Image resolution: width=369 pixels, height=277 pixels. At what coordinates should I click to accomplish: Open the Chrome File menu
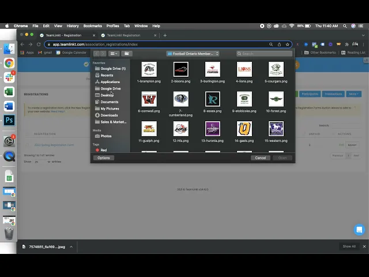pyautogui.click(x=35, y=26)
